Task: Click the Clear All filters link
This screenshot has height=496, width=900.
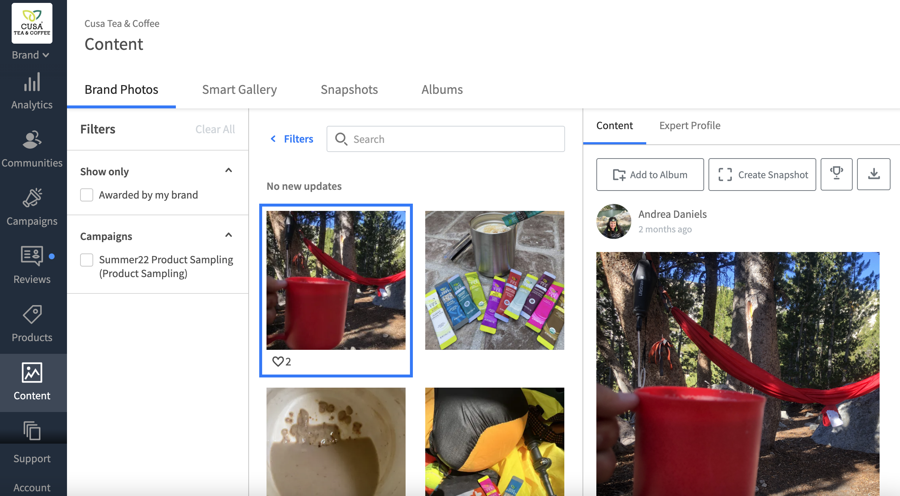Action: coord(215,129)
